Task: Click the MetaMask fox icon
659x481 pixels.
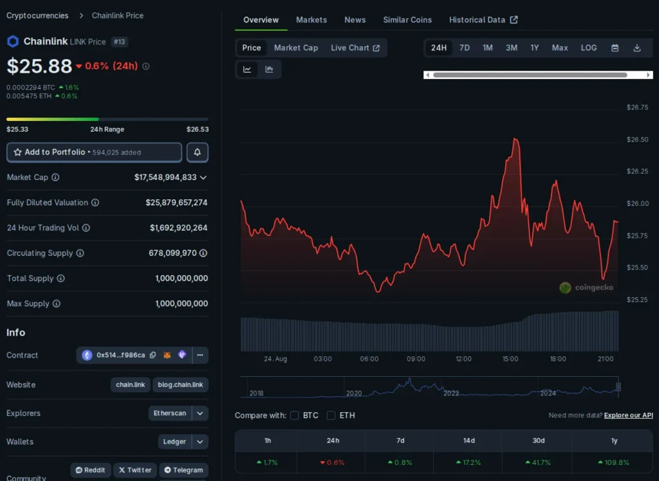Action: click(x=167, y=355)
